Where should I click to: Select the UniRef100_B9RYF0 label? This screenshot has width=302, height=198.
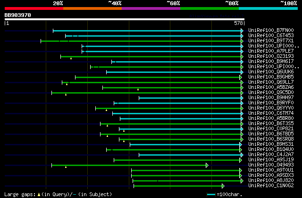pos(271,103)
